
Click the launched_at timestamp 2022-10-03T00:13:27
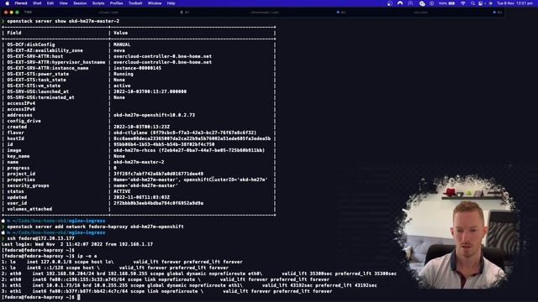(x=150, y=91)
